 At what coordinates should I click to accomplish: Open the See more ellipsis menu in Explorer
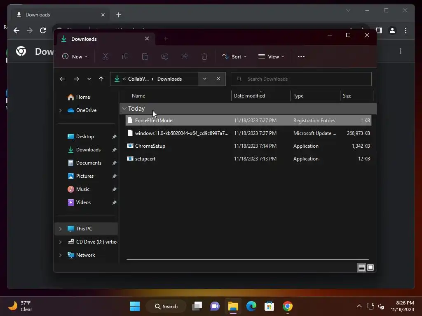pyautogui.click(x=301, y=57)
